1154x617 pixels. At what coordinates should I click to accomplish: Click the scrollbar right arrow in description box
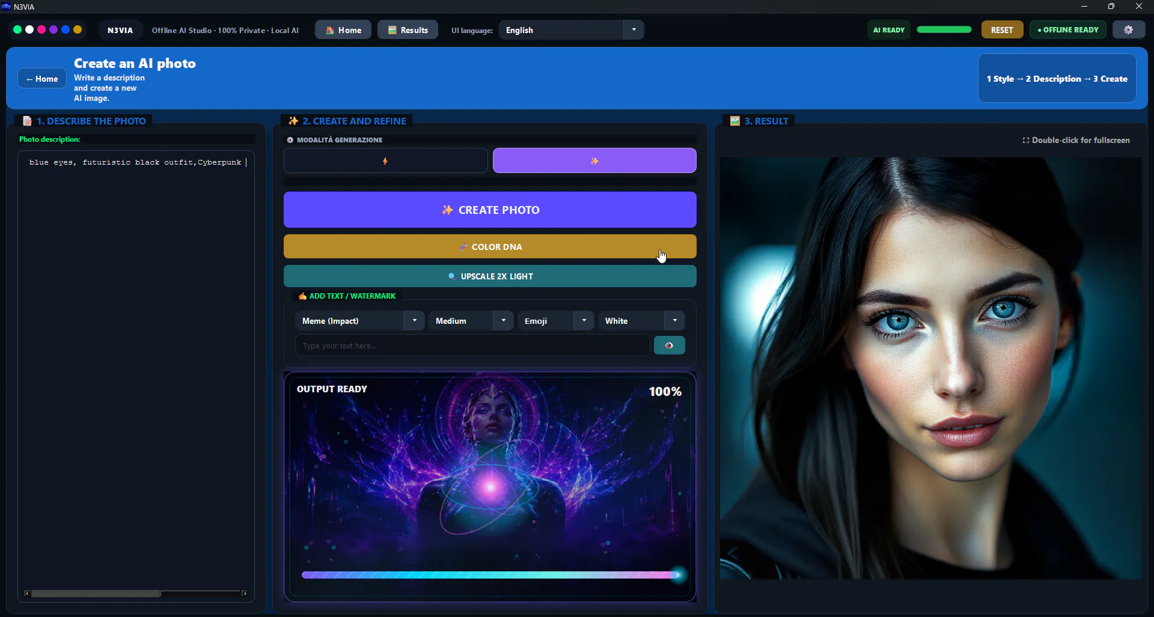coord(244,594)
